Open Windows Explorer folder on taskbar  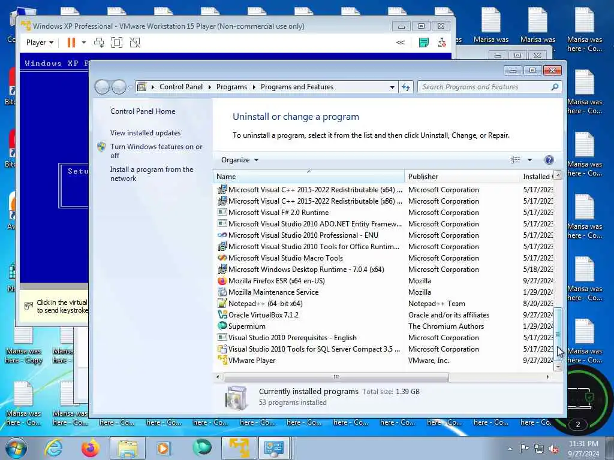pyautogui.click(x=128, y=448)
